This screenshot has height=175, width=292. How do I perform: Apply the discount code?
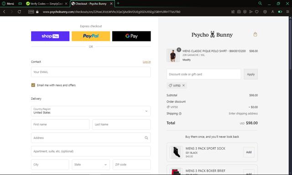pos(250,74)
